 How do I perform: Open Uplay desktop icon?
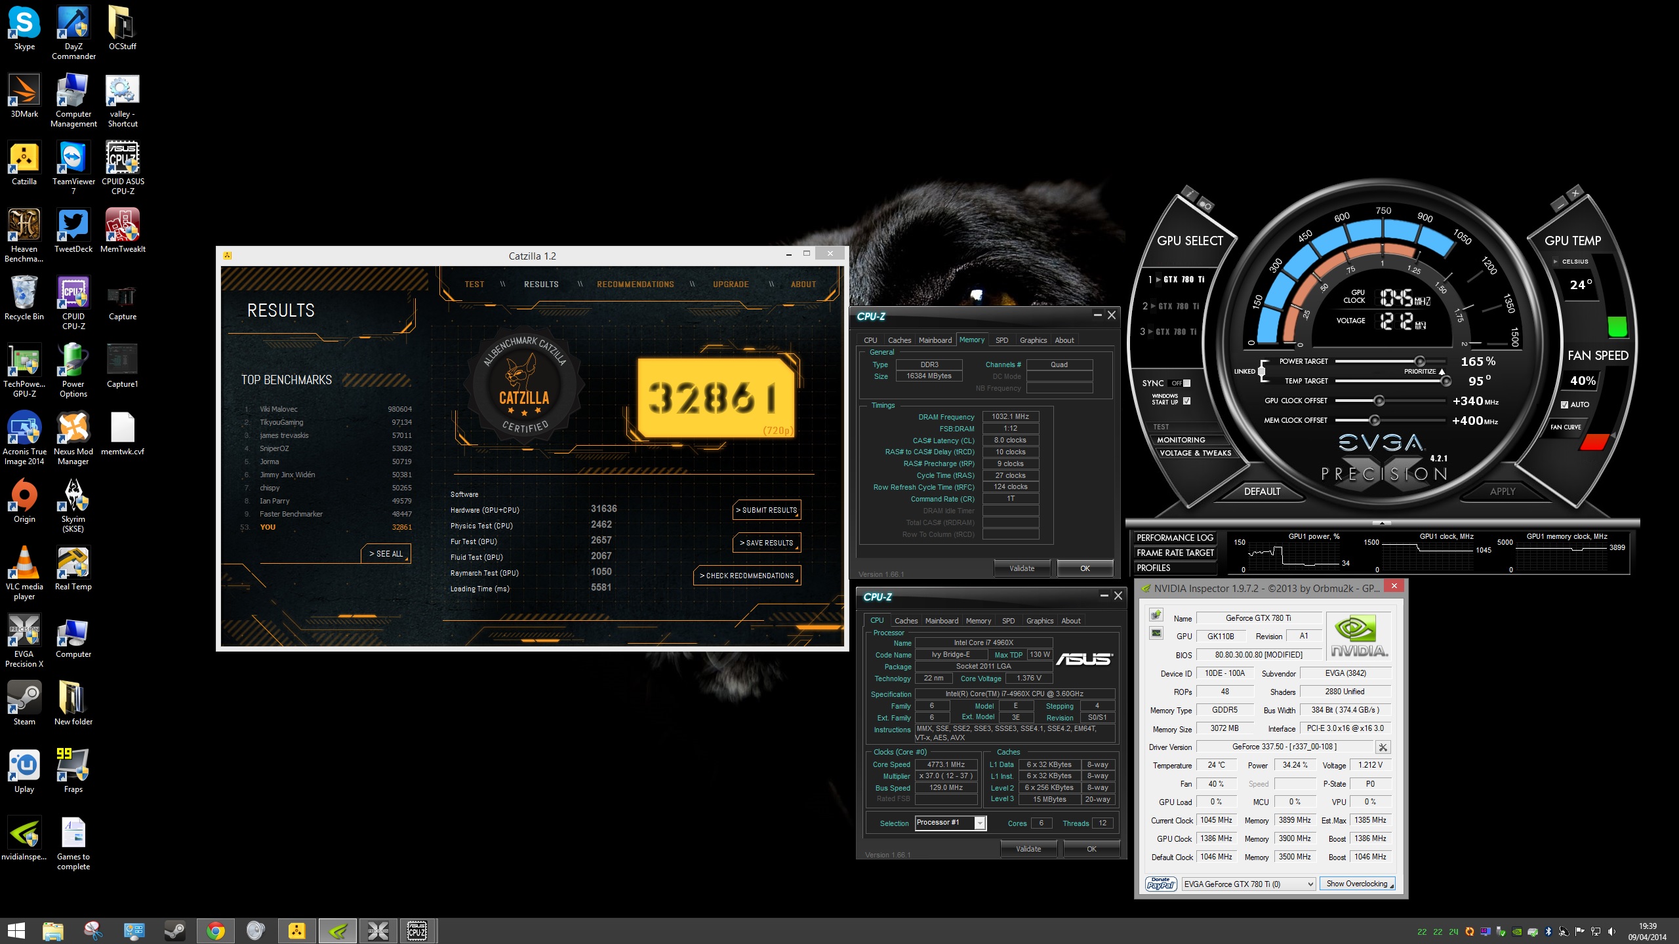click(x=24, y=771)
